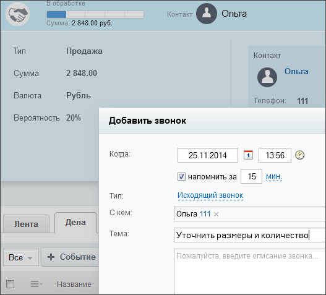This screenshot has height=295, width=326.
Task: Switch to the Дела tab
Action: 75,223
